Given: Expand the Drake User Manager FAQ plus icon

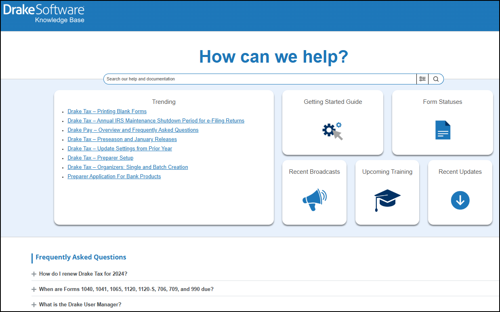Looking at the screenshot, I should click(x=34, y=305).
